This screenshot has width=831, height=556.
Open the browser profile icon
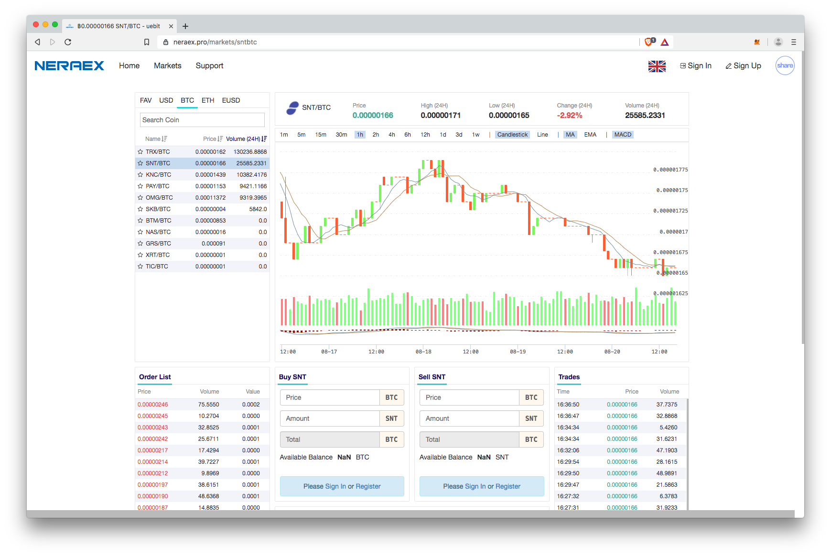point(778,42)
